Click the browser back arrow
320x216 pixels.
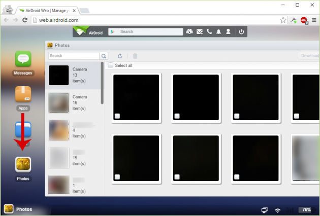coord(6,20)
